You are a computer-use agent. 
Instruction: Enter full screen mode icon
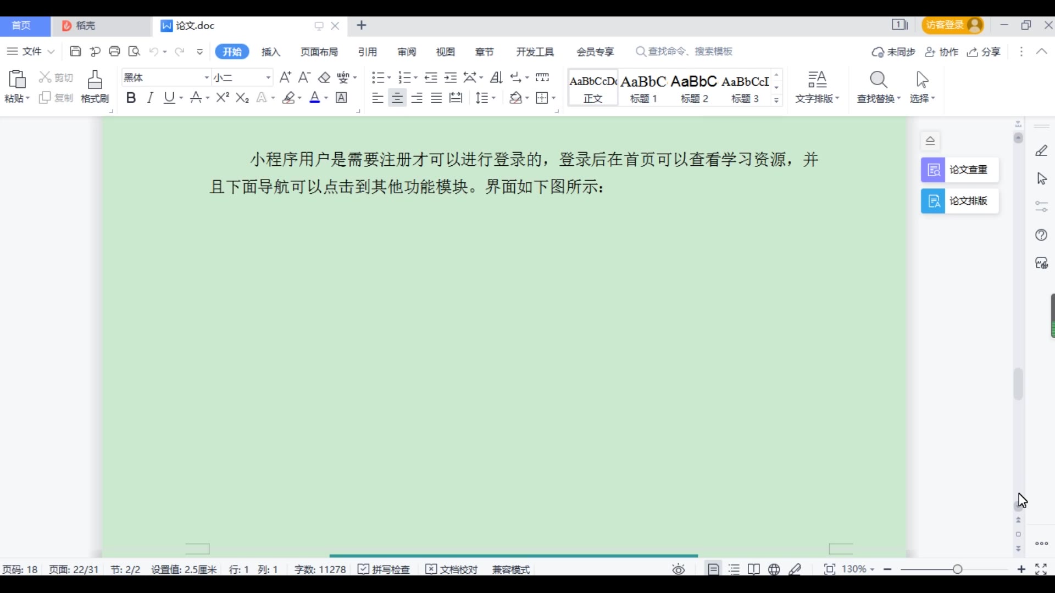1041,569
